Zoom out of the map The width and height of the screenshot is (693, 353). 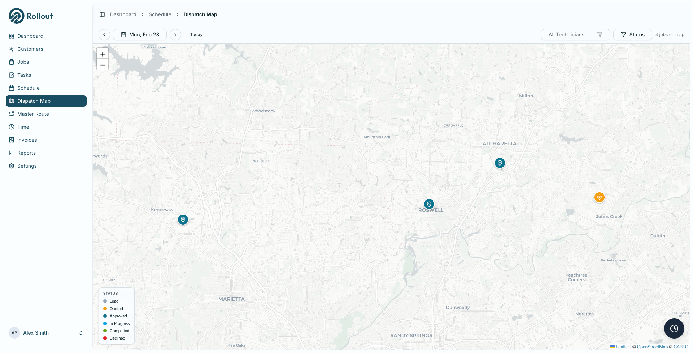(x=103, y=65)
